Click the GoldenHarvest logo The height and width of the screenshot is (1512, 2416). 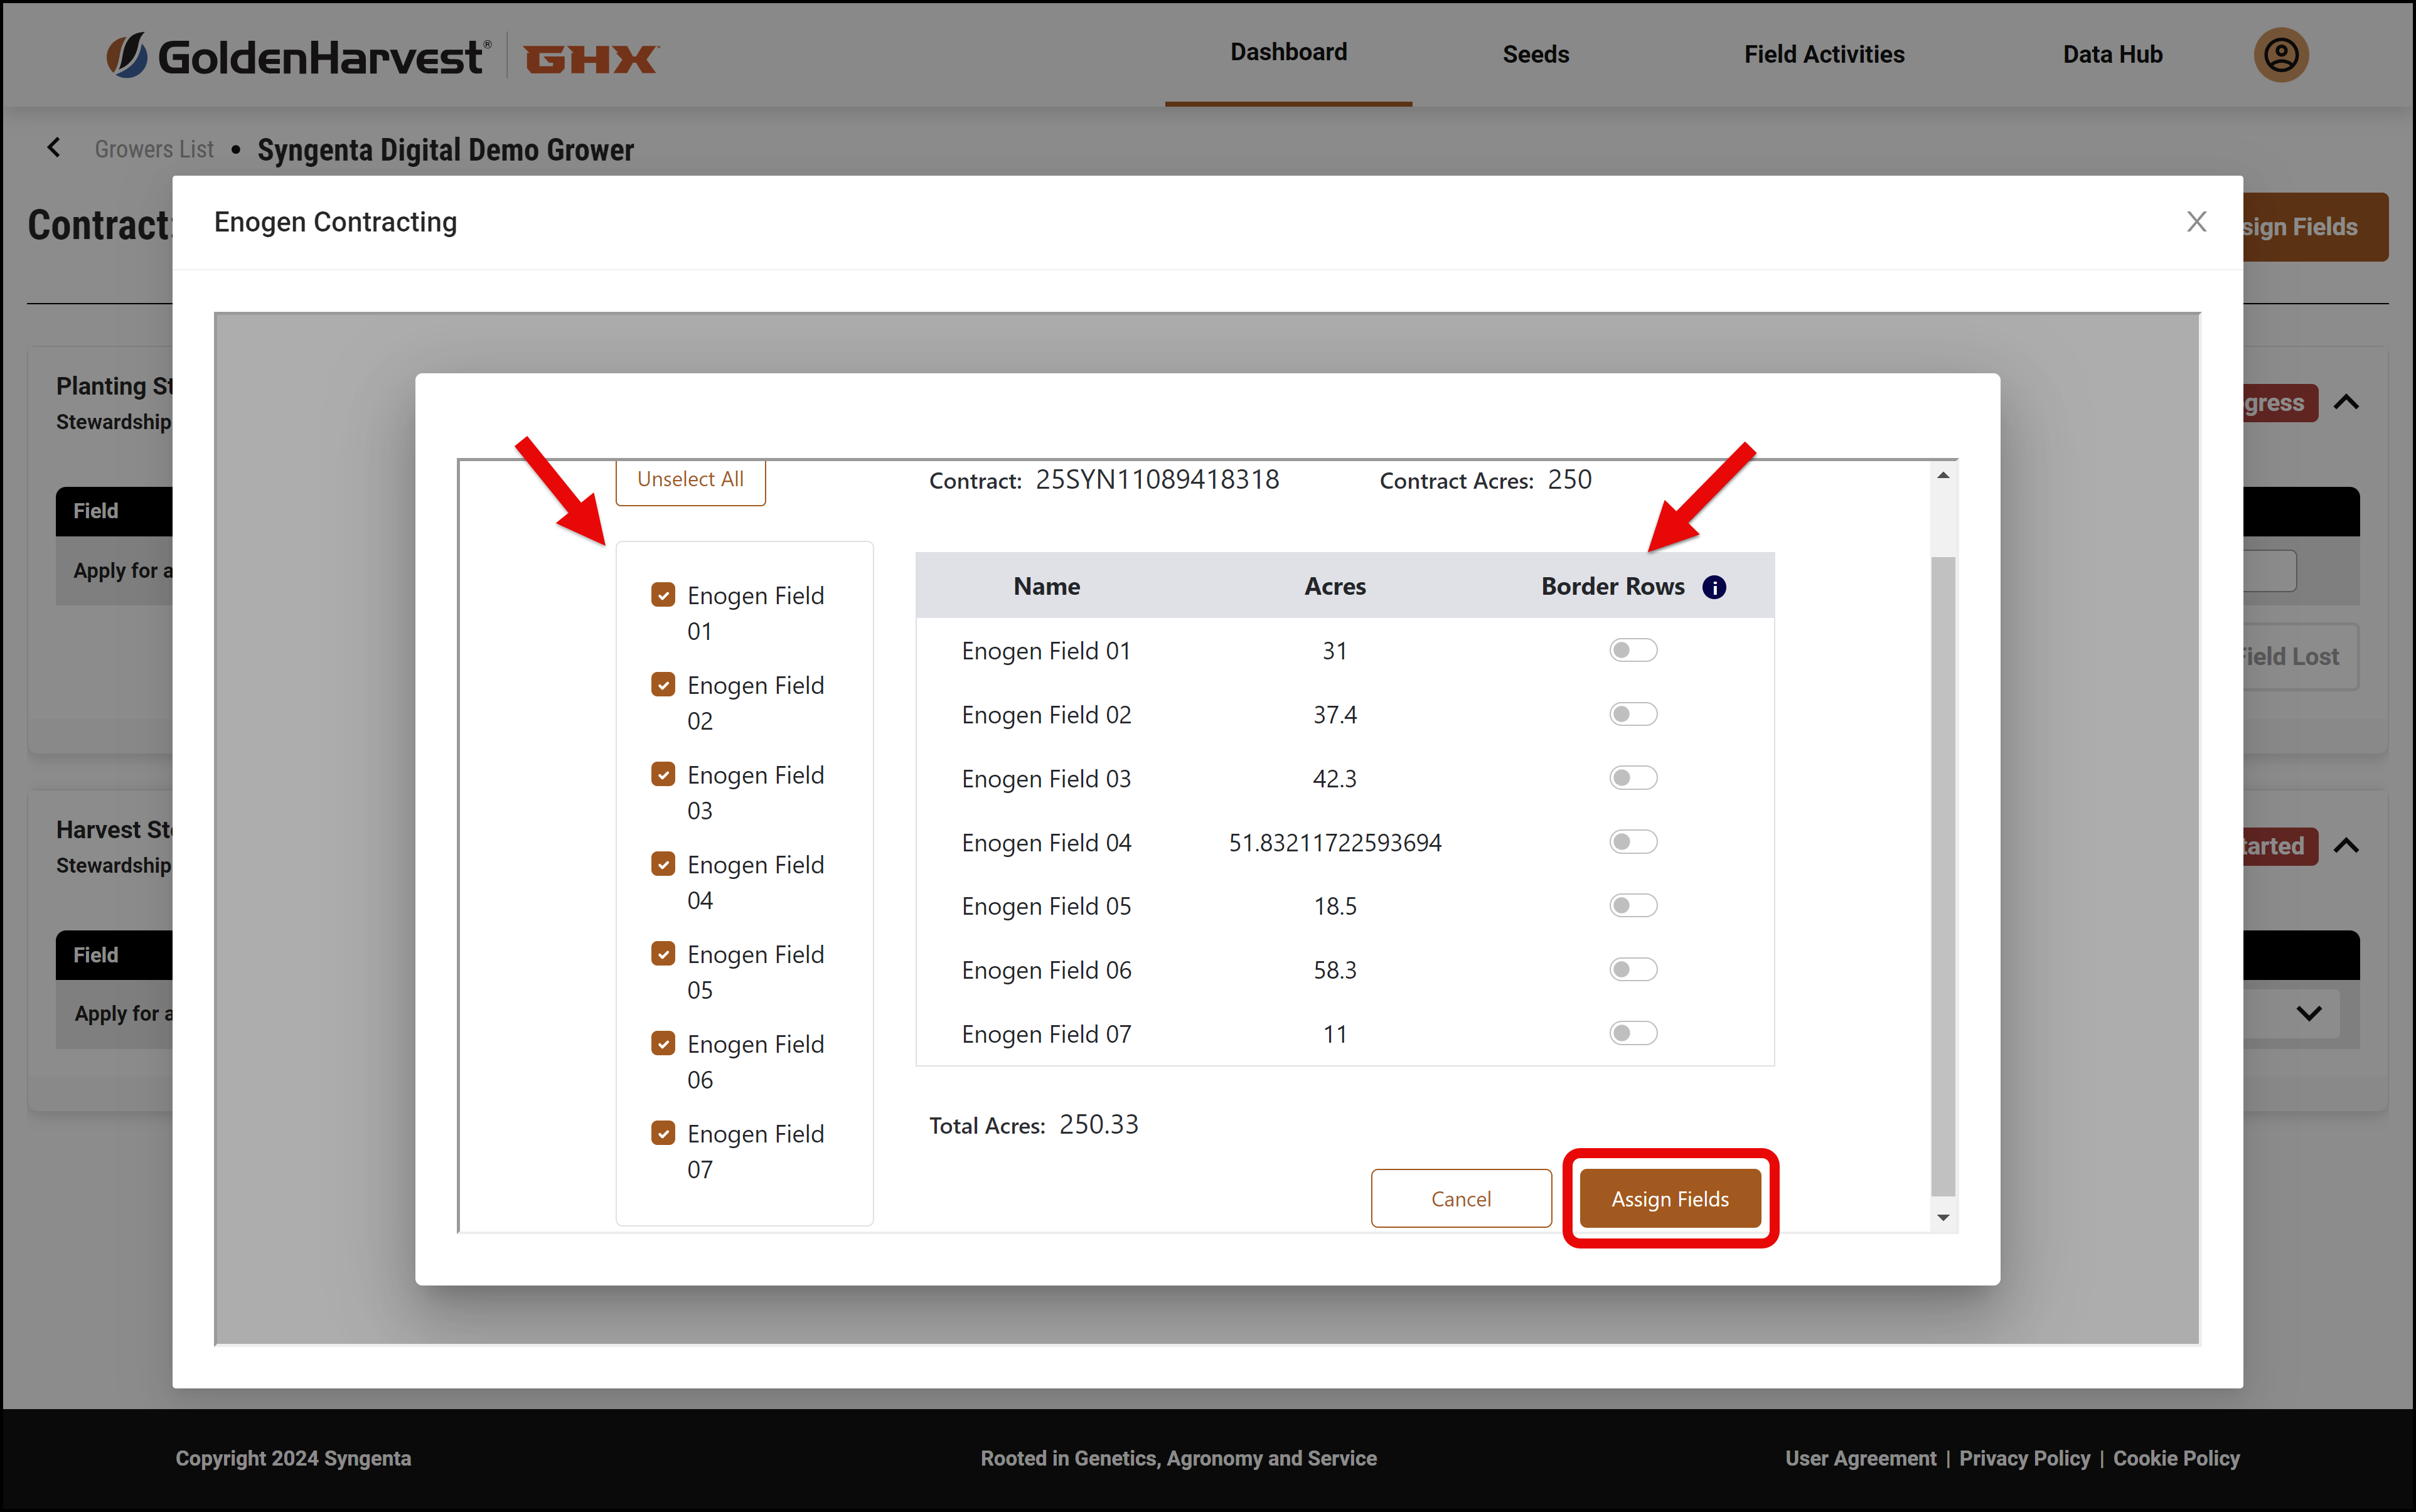296,55
